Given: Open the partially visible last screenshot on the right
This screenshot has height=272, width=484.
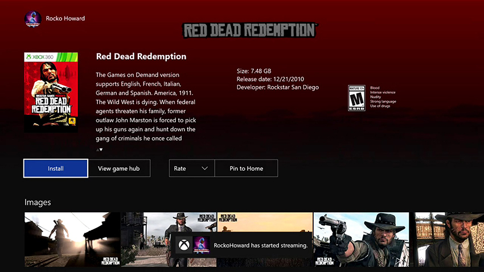Looking at the screenshot, I should [x=449, y=239].
